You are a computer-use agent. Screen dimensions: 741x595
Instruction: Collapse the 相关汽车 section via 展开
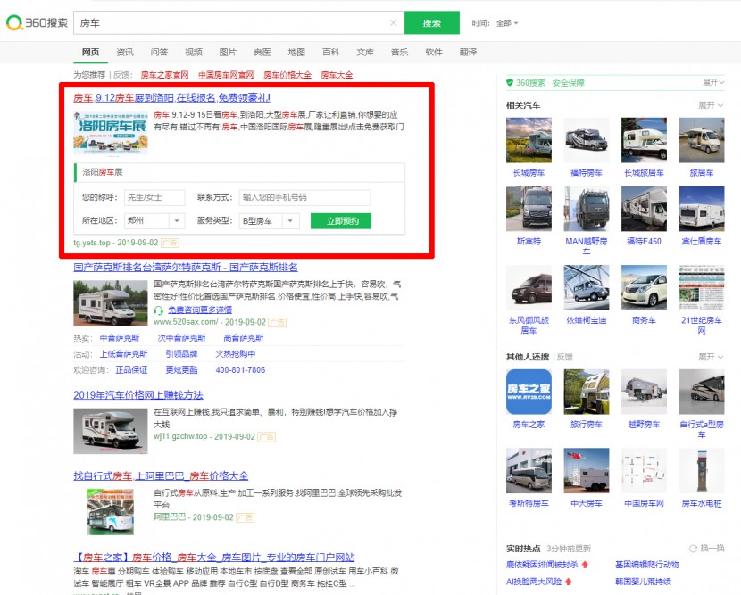tap(711, 105)
